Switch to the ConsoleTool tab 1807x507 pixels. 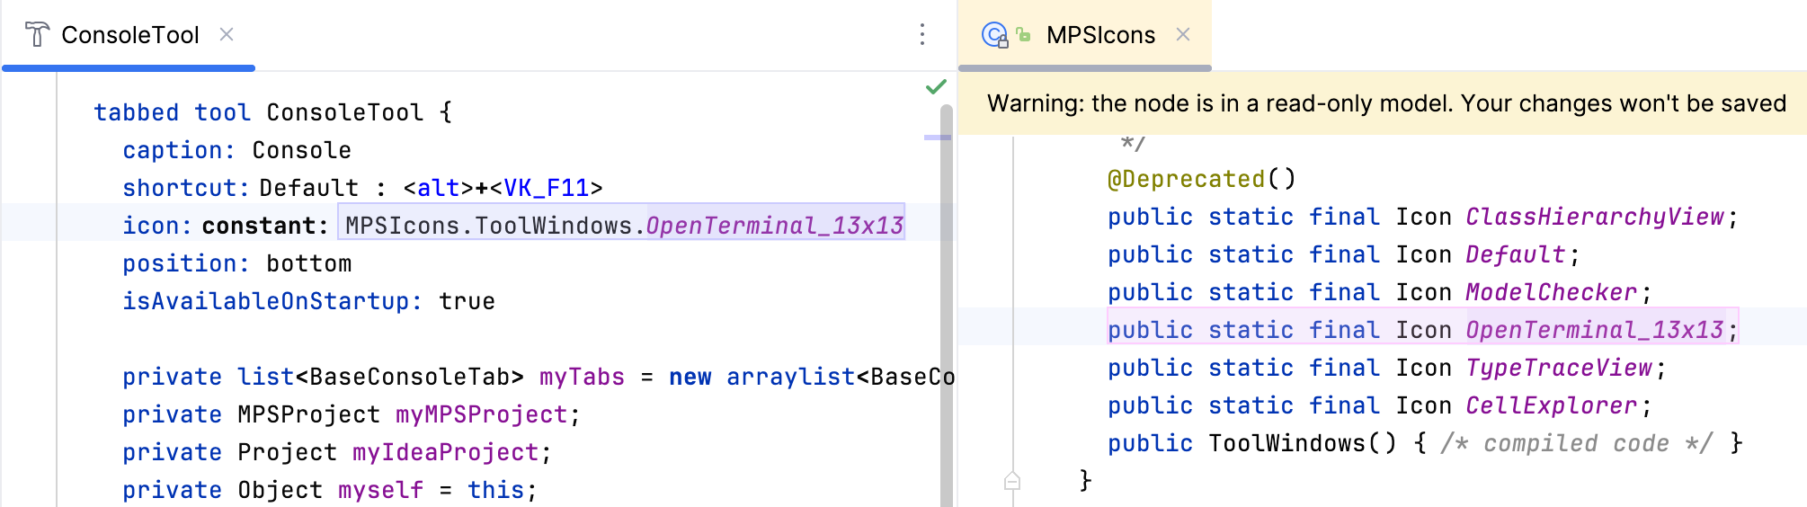click(x=130, y=35)
